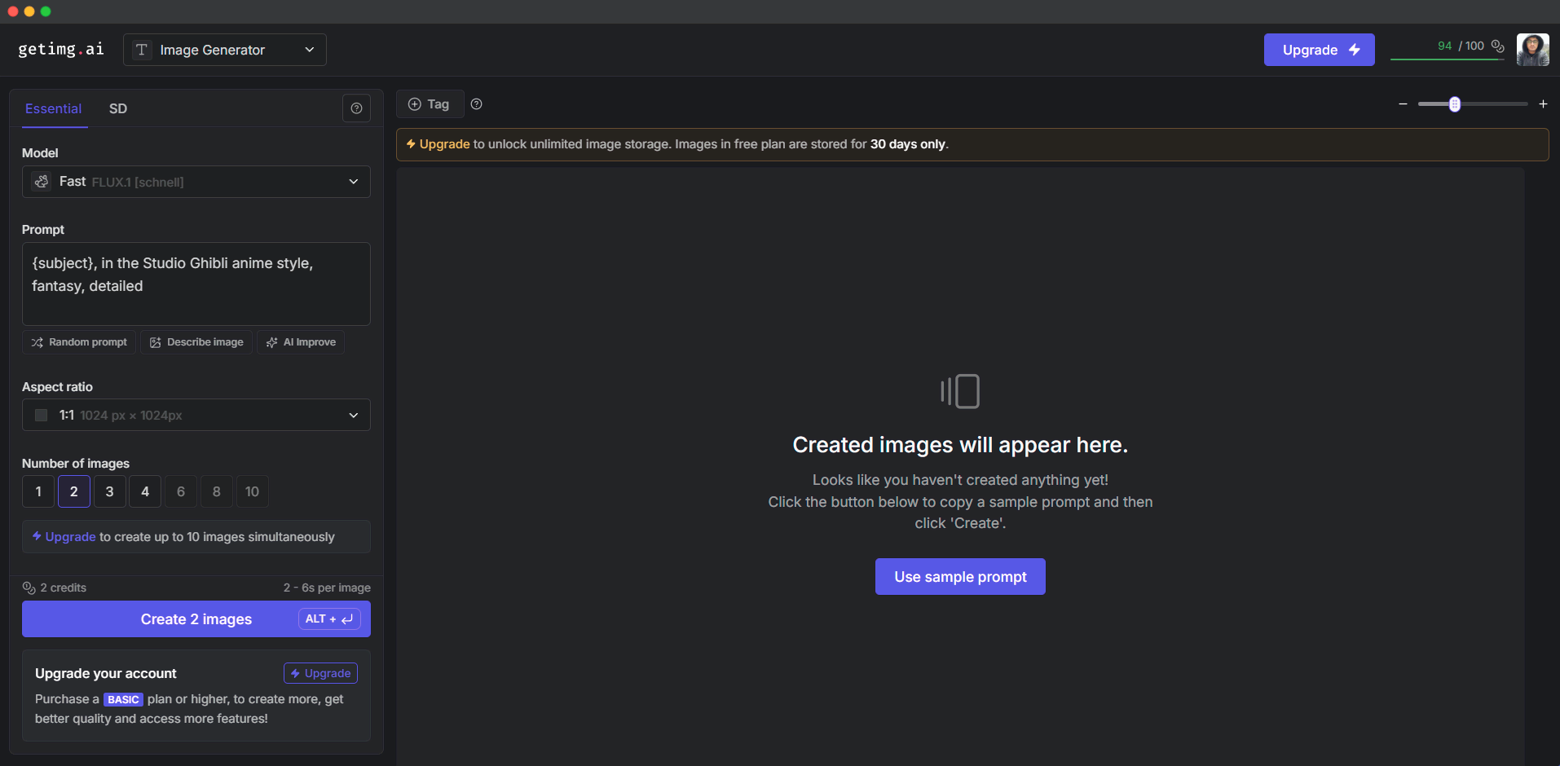Click the '2 - 6s per image' text
1560x766 pixels.
[327, 588]
